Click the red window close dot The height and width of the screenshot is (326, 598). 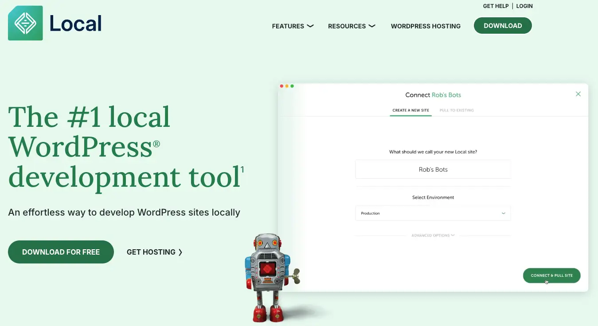281,86
